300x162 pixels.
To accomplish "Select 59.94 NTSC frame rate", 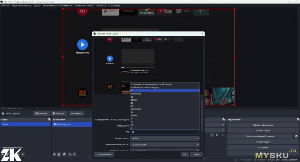I will point(165,94).
